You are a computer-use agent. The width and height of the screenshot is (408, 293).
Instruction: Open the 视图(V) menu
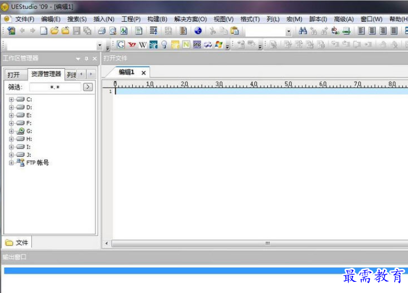[x=223, y=19]
